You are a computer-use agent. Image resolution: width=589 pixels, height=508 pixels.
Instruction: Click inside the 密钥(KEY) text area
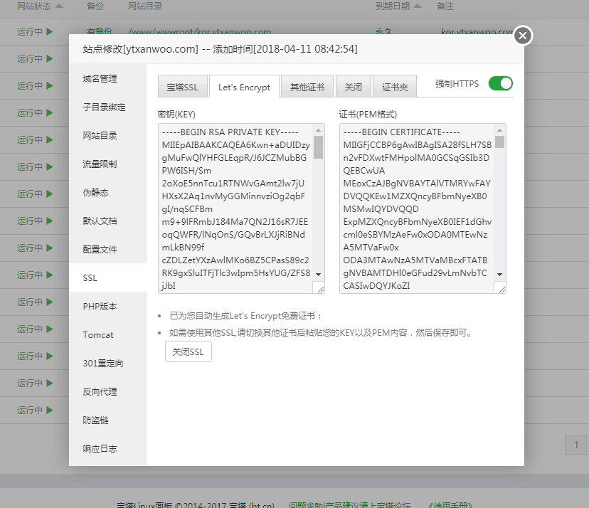(235, 206)
